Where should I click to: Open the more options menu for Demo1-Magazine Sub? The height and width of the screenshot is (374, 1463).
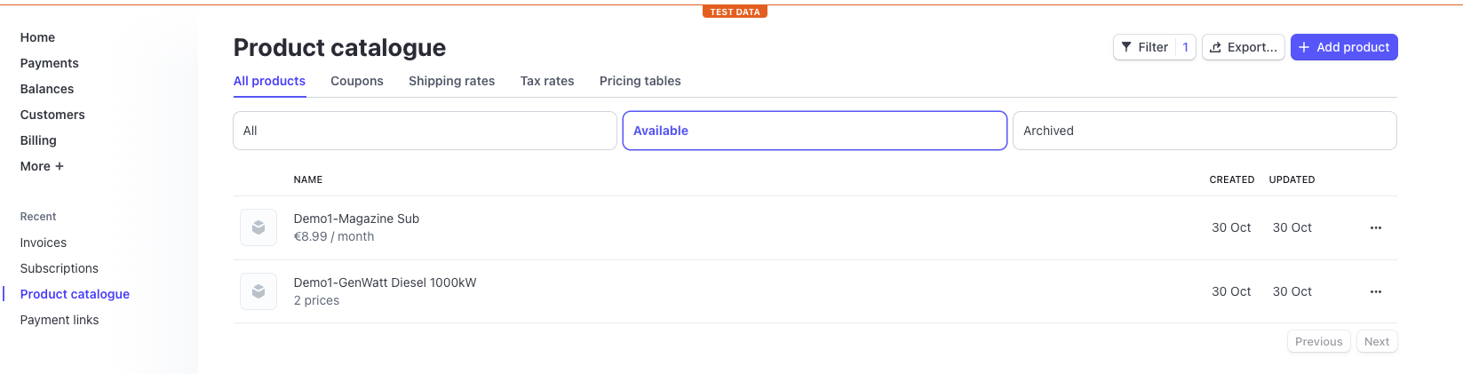[1375, 227]
